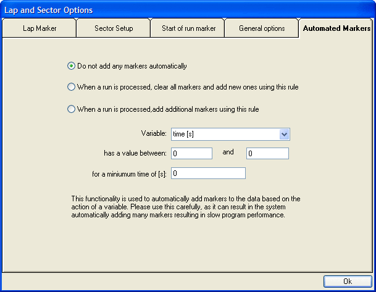Choose 'clear all markers and add new ones' option

pyautogui.click(x=71, y=87)
